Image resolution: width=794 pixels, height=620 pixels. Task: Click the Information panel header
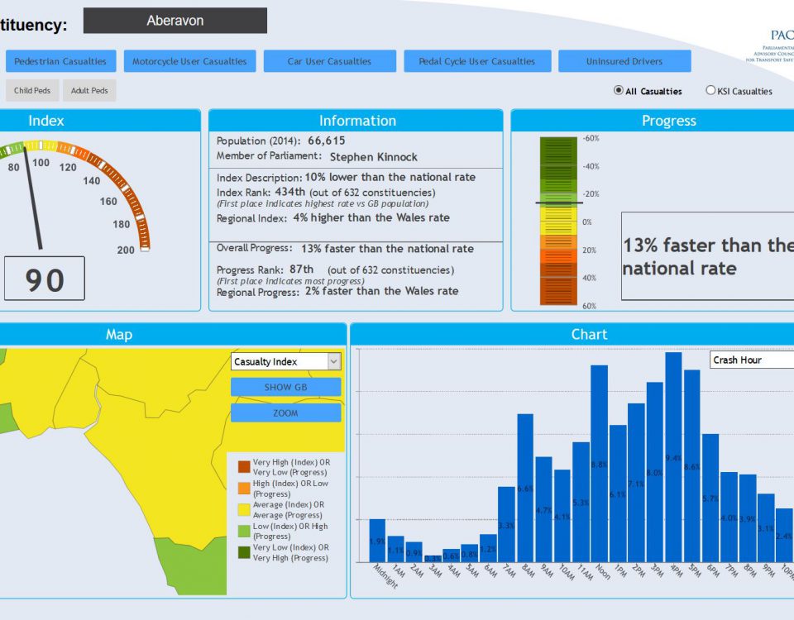pos(356,121)
